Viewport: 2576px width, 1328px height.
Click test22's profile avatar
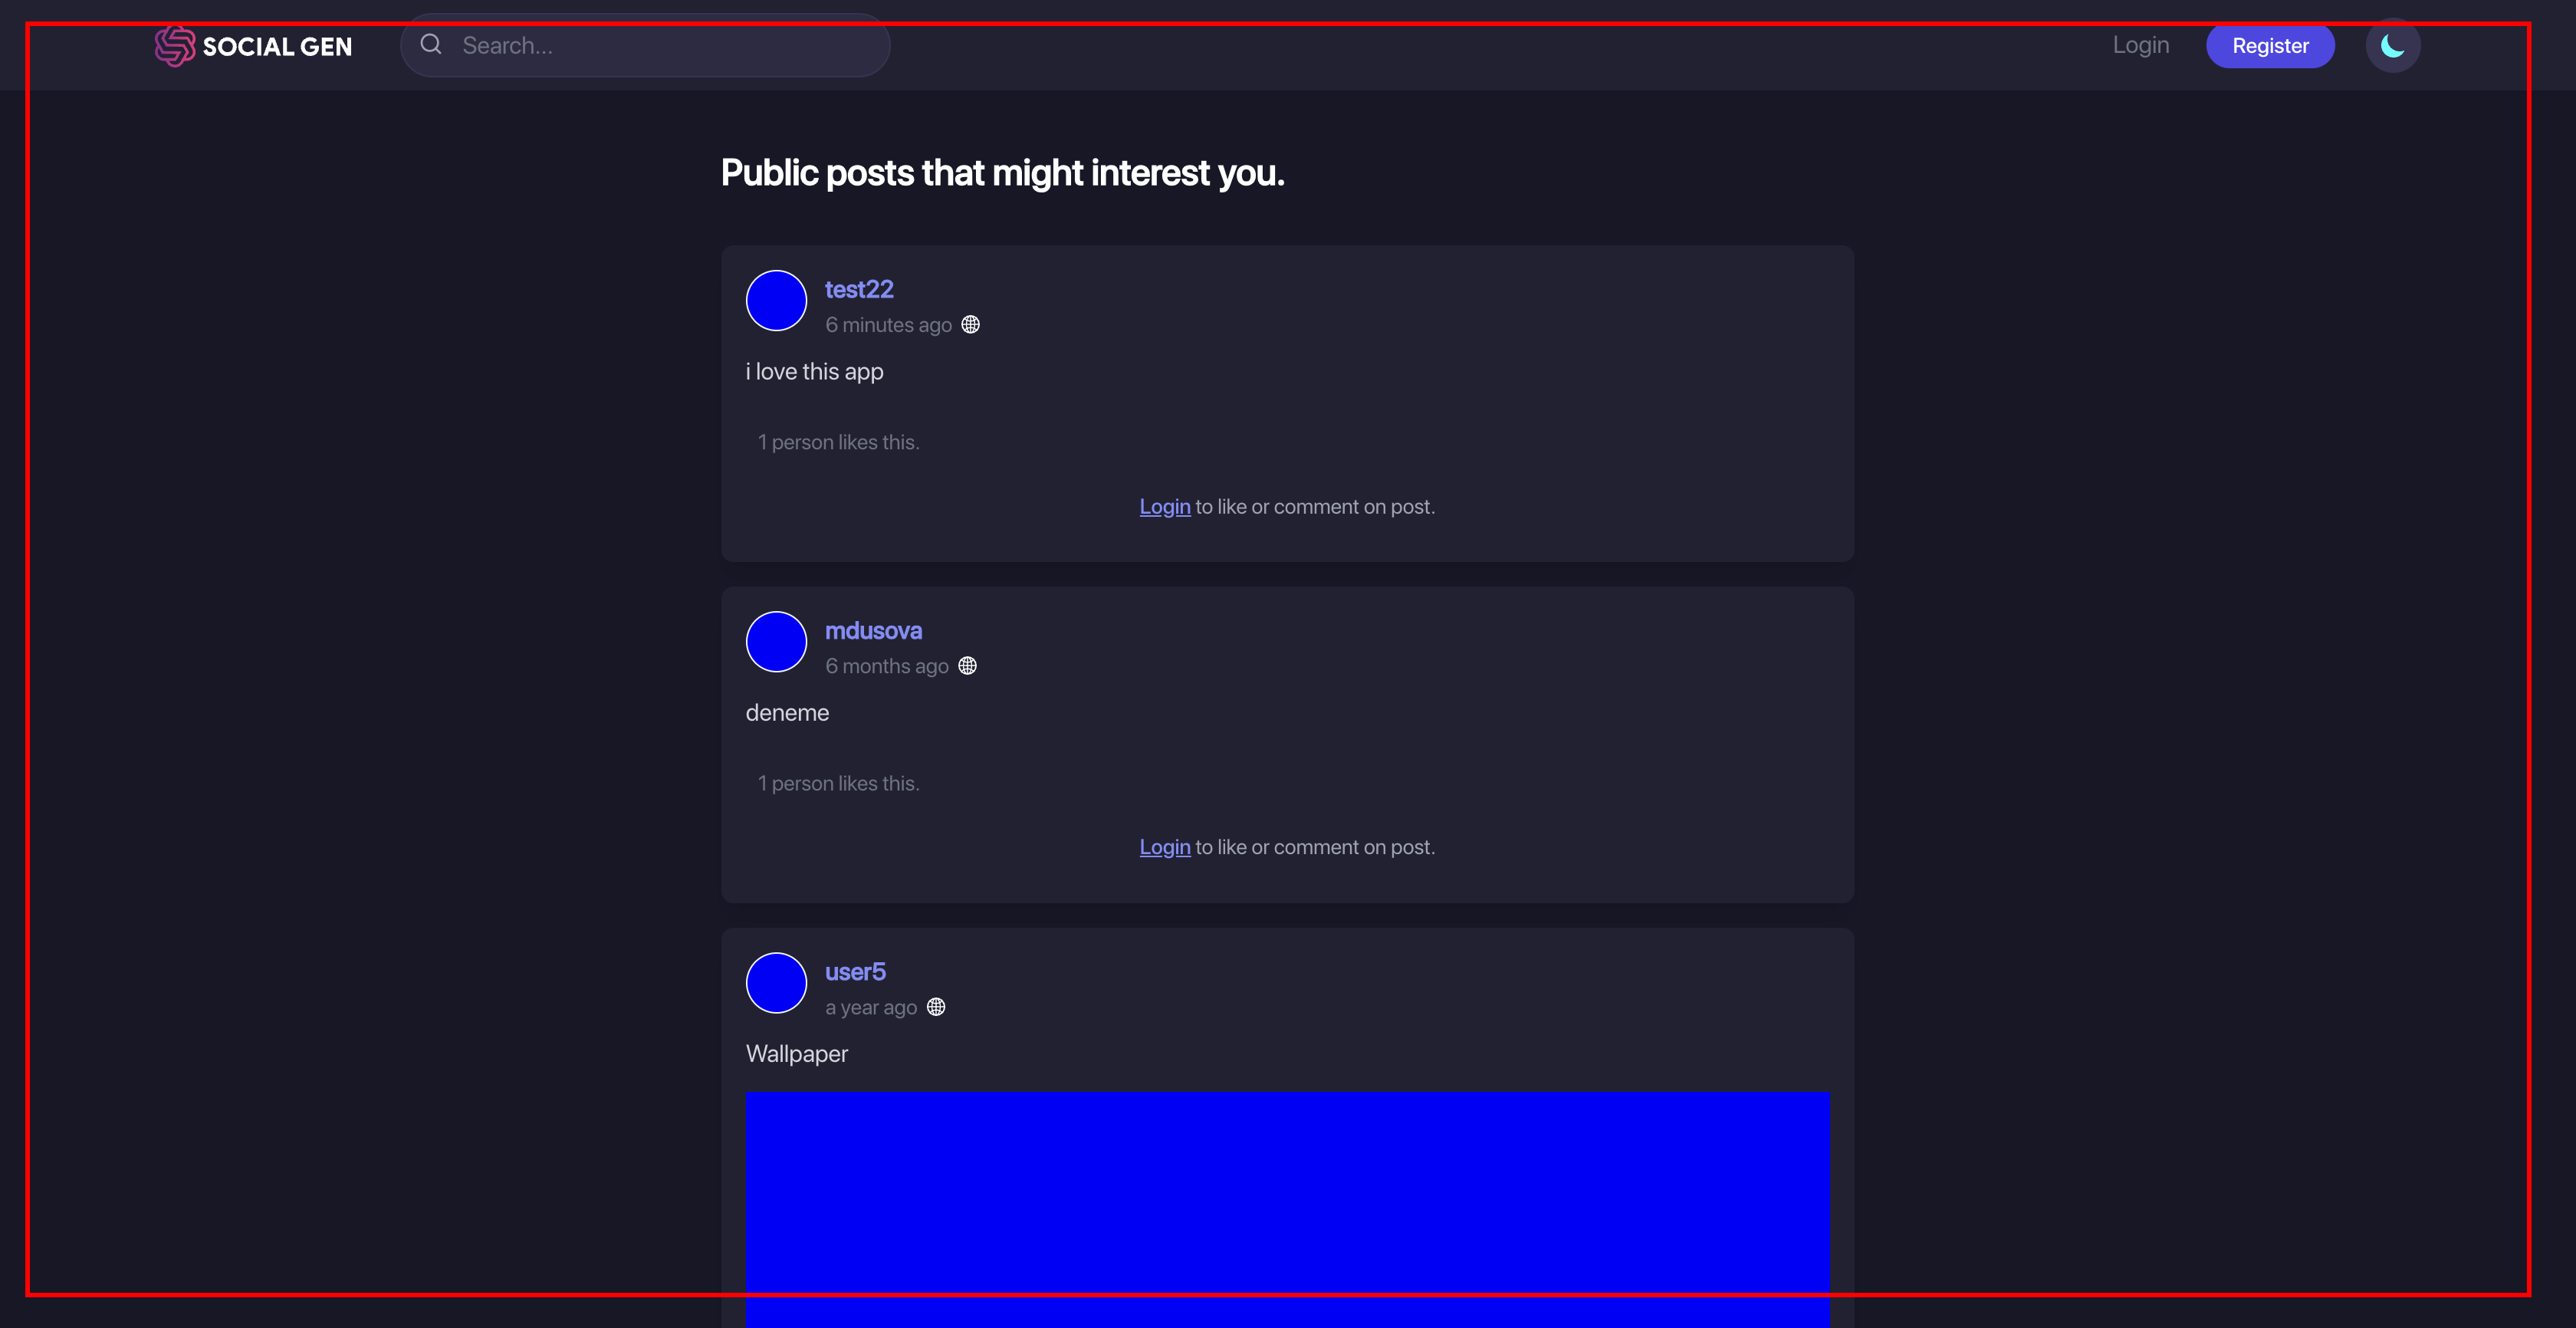point(776,301)
